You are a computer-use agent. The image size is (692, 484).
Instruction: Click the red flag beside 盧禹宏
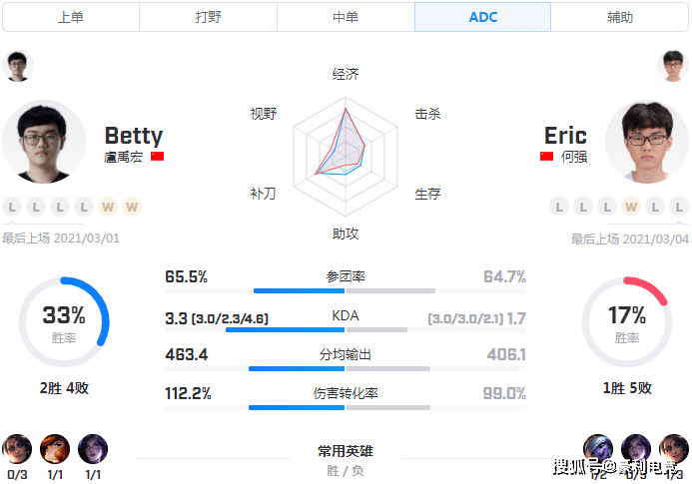pyautogui.click(x=157, y=157)
